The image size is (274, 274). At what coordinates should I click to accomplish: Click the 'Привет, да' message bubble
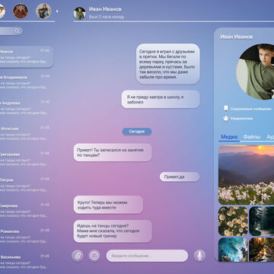(x=180, y=177)
